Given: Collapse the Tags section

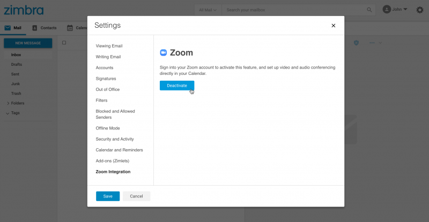Looking at the screenshot, I should [x=8, y=113].
